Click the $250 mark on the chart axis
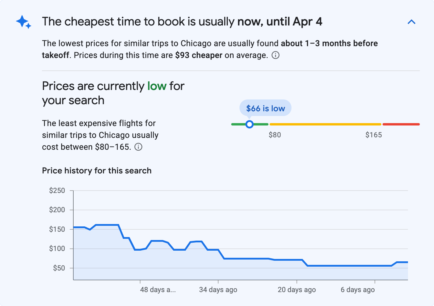The image size is (434, 306). [x=57, y=190]
